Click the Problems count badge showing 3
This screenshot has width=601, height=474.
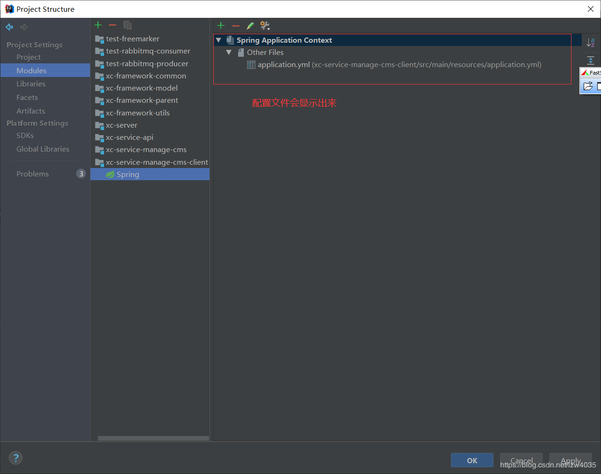point(81,174)
